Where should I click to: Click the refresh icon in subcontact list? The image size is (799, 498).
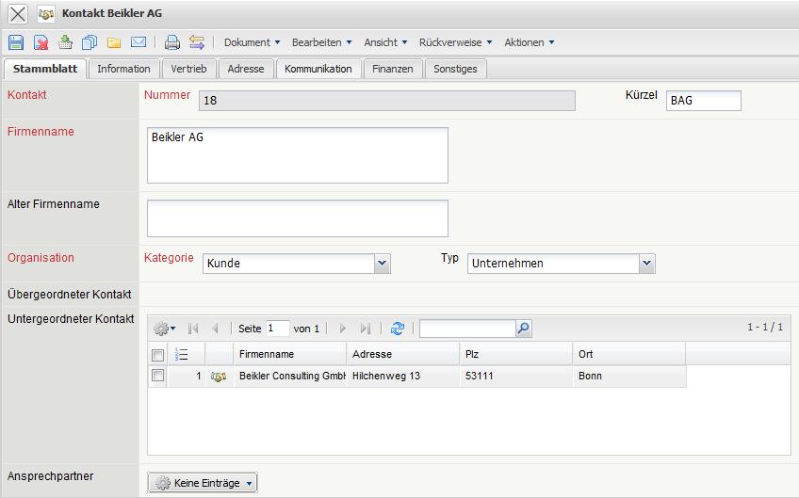click(x=398, y=329)
